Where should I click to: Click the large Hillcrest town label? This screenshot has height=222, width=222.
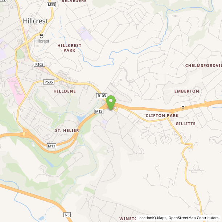pos(36,21)
